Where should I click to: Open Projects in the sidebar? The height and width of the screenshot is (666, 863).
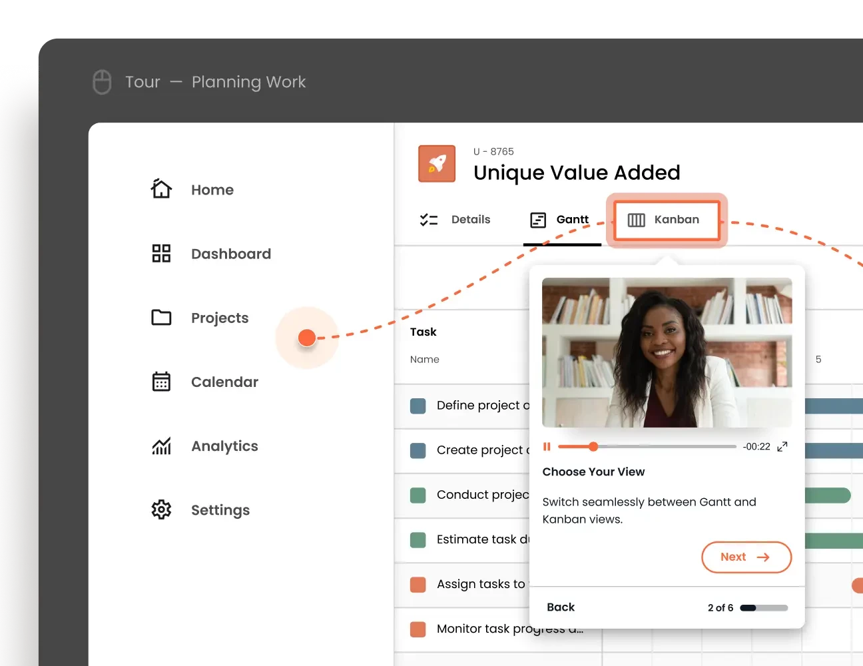click(200, 317)
